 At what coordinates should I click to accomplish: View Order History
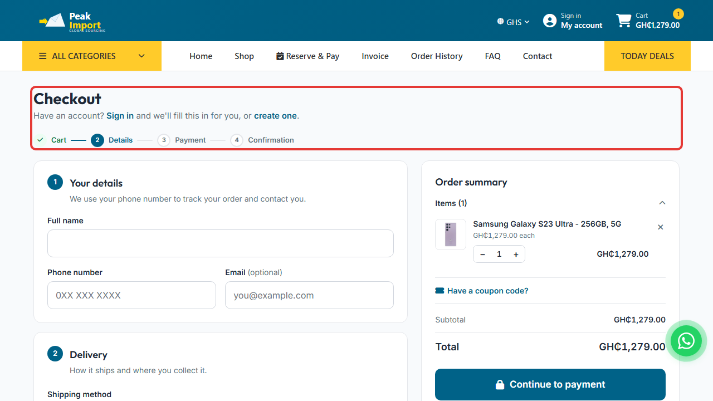(437, 56)
